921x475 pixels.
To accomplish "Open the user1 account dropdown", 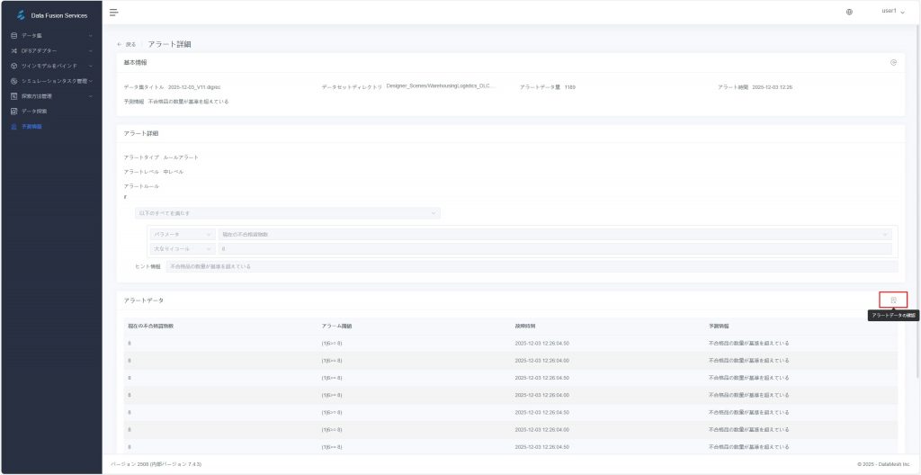I will pos(892,12).
